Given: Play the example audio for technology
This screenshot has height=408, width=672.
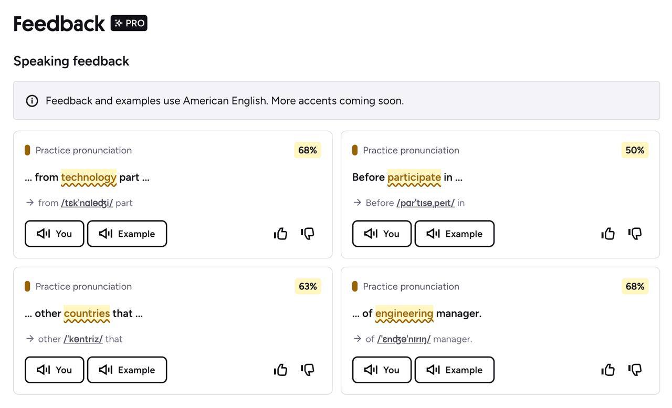Looking at the screenshot, I should click(127, 234).
